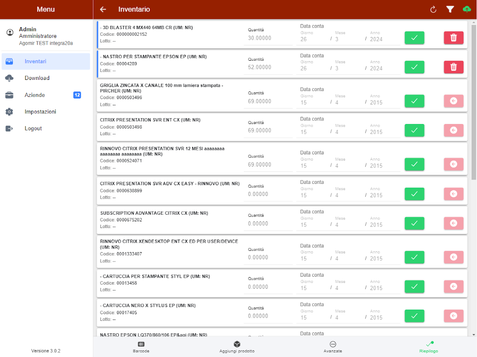Edit quantity field of NASTRO PER STAMPANTE EPSON
Image resolution: width=477 pixels, height=357 pixels.
pos(268,67)
